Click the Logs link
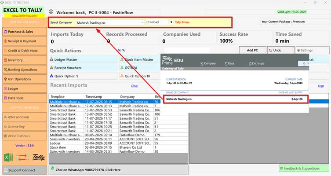Image resolution: width=331 pixels, height=176 pixels. (x=320, y=86)
